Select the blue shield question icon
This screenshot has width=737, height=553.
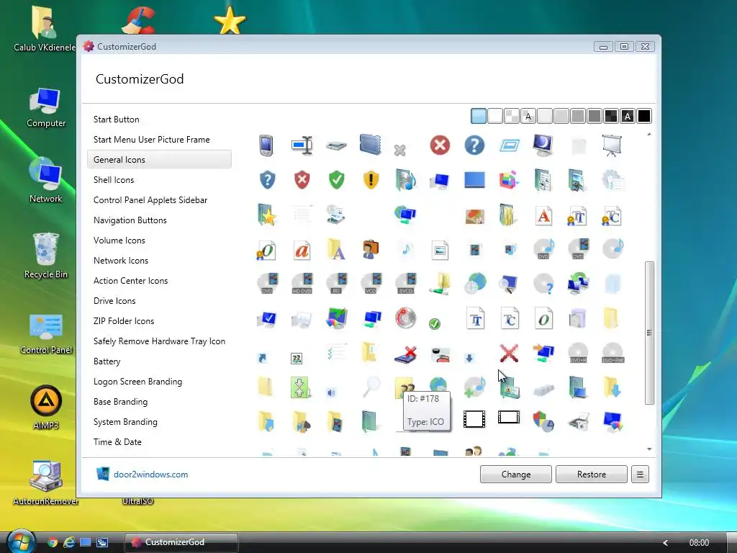click(x=267, y=179)
